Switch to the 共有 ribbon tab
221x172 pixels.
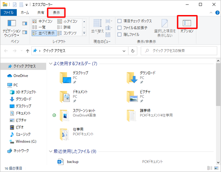click(41, 13)
